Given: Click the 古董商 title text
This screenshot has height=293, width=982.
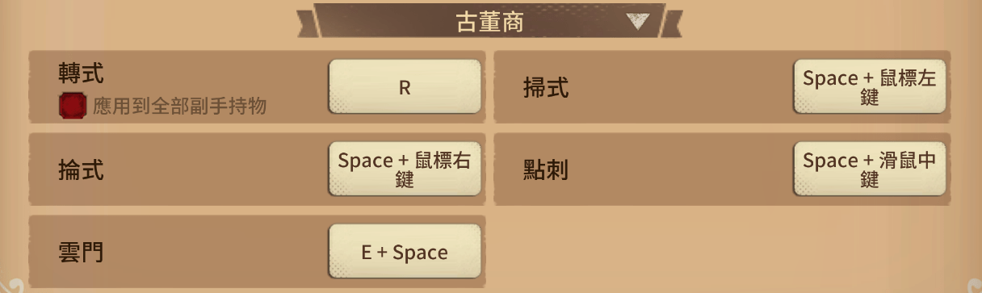Looking at the screenshot, I should click(x=489, y=22).
